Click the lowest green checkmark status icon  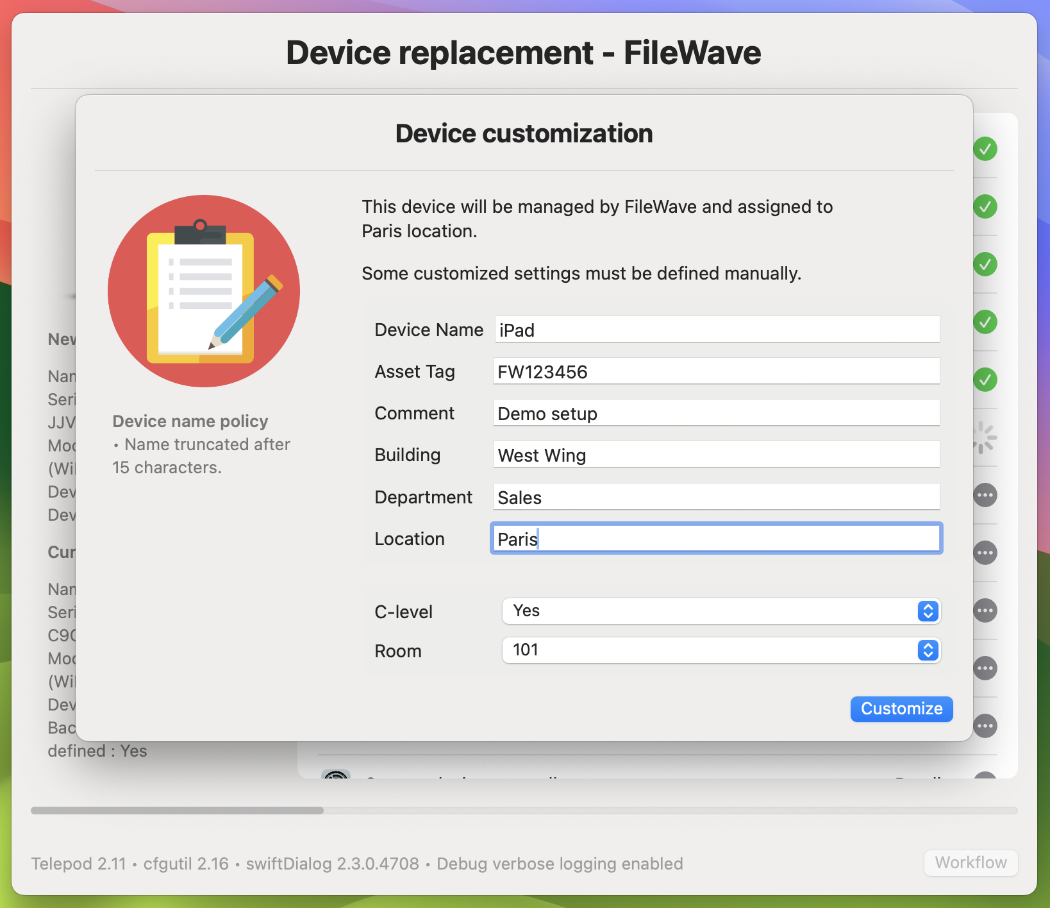[985, 380]
